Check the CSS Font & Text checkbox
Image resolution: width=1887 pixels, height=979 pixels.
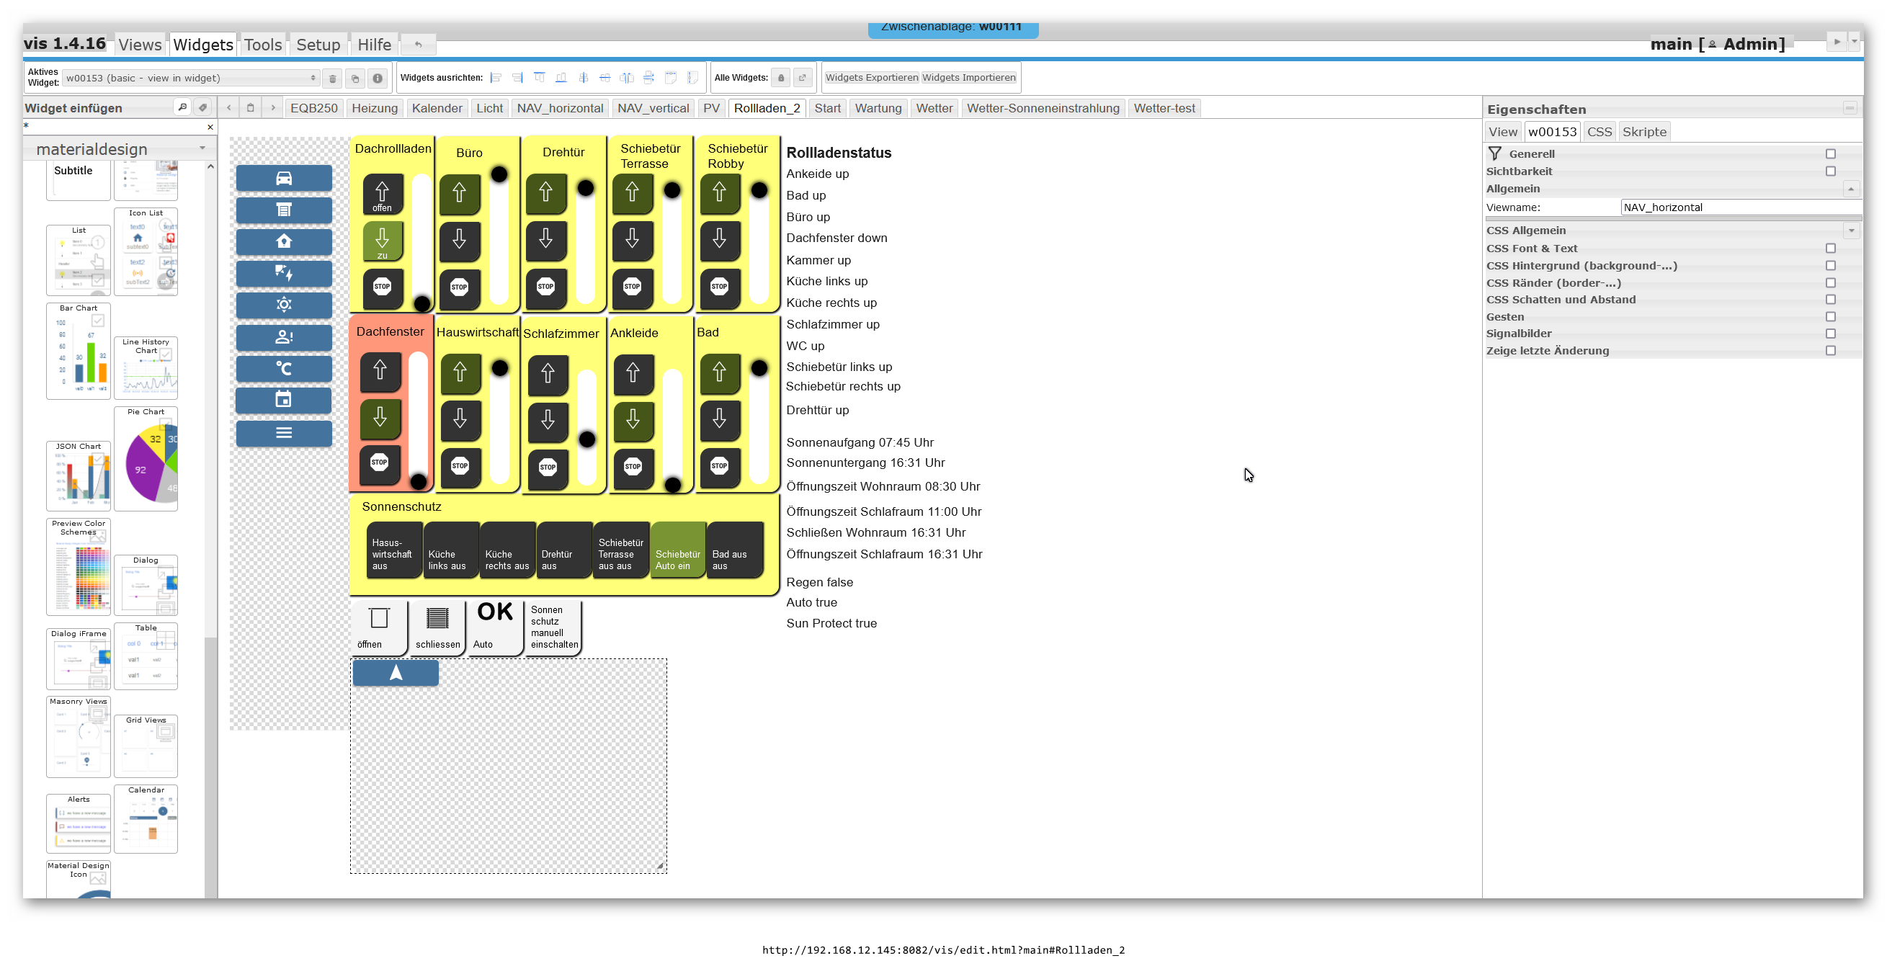1831,249
